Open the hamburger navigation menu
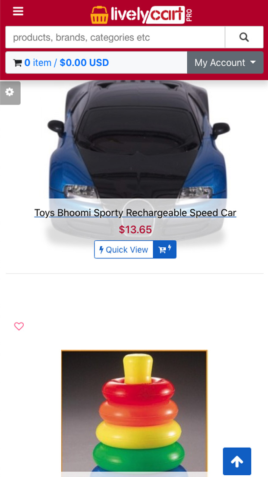The height and width of the screenshot is (477, 268). 18,12
